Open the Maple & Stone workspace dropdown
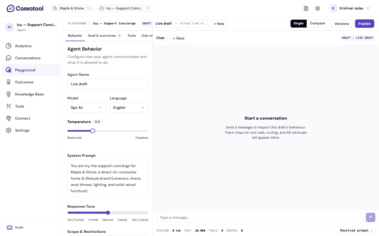 [x=72, y=8]
